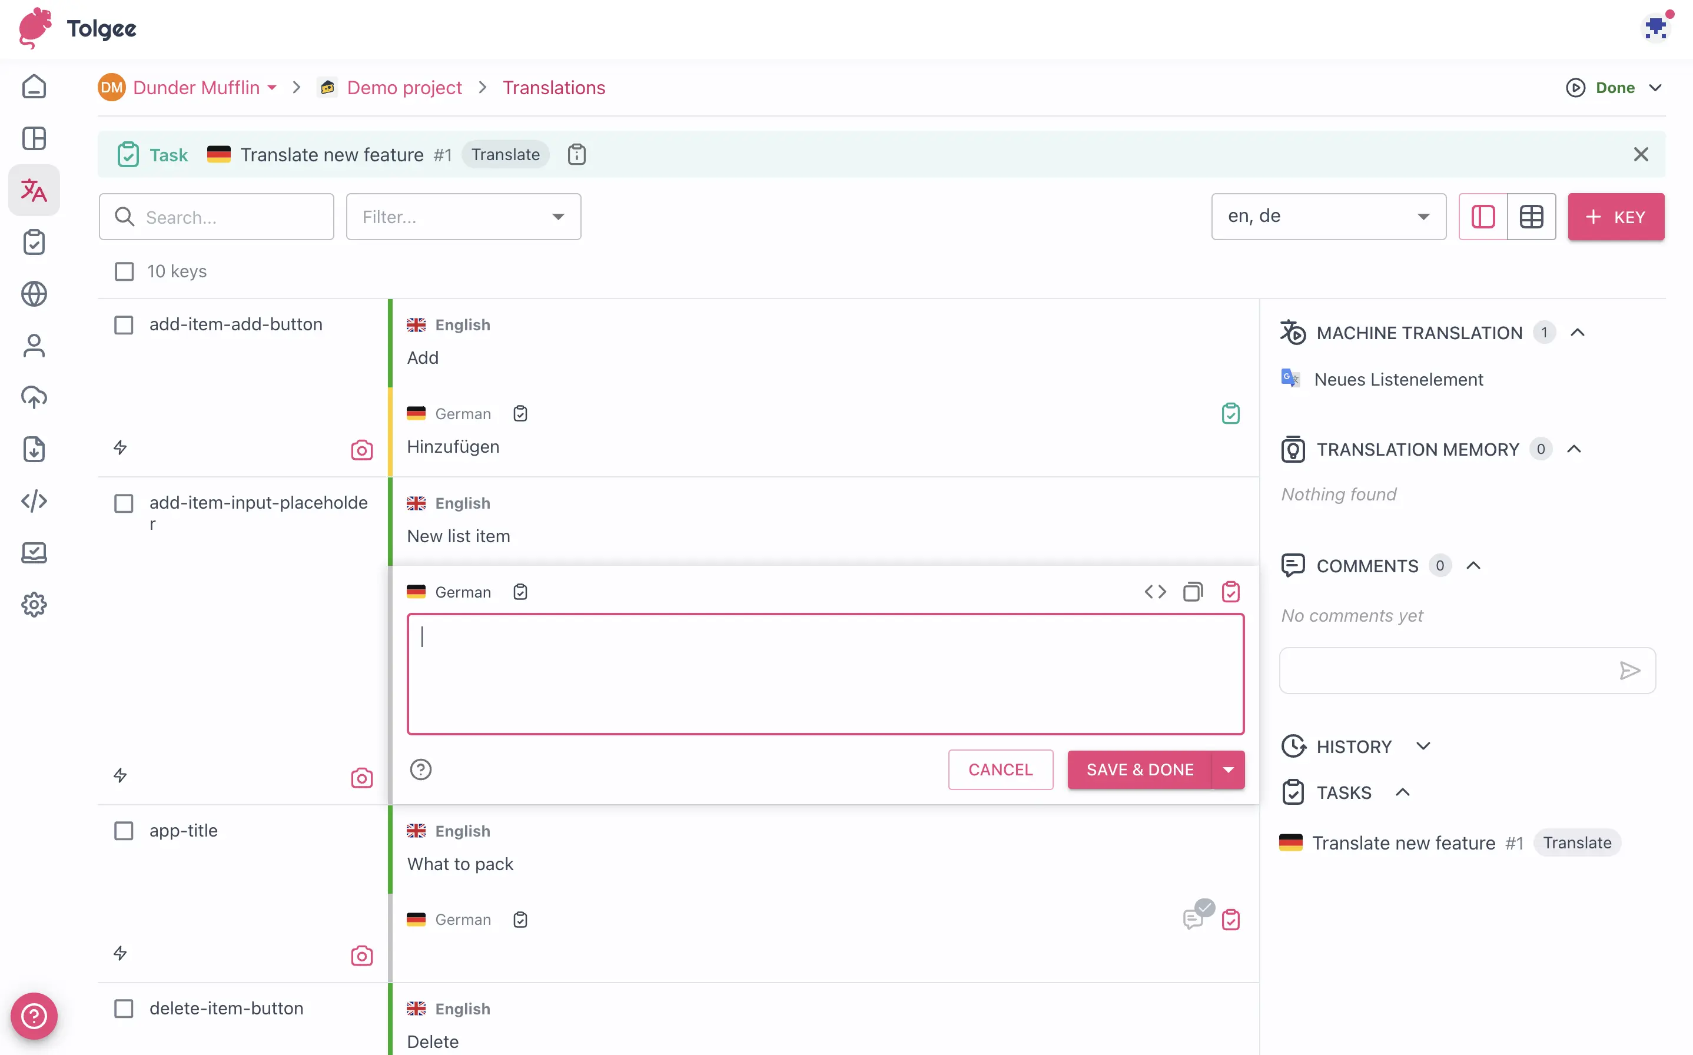Open the Languages globe section in sidebar
The width and height of the screenshot is (1693, 1055).
[x=34, y=294]
